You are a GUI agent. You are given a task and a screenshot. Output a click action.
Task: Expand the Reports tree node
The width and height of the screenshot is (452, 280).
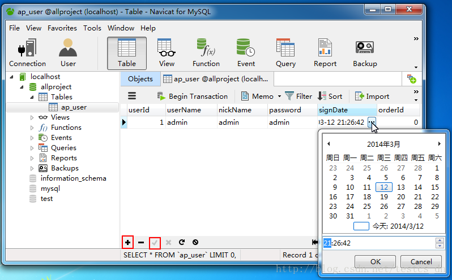click(32, 158)
